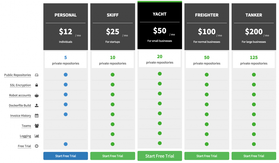Image resolution: width=279 pixels, height=163 pixels.
Task: Select the Yacht plan header
Action: [x=160, y=26]
